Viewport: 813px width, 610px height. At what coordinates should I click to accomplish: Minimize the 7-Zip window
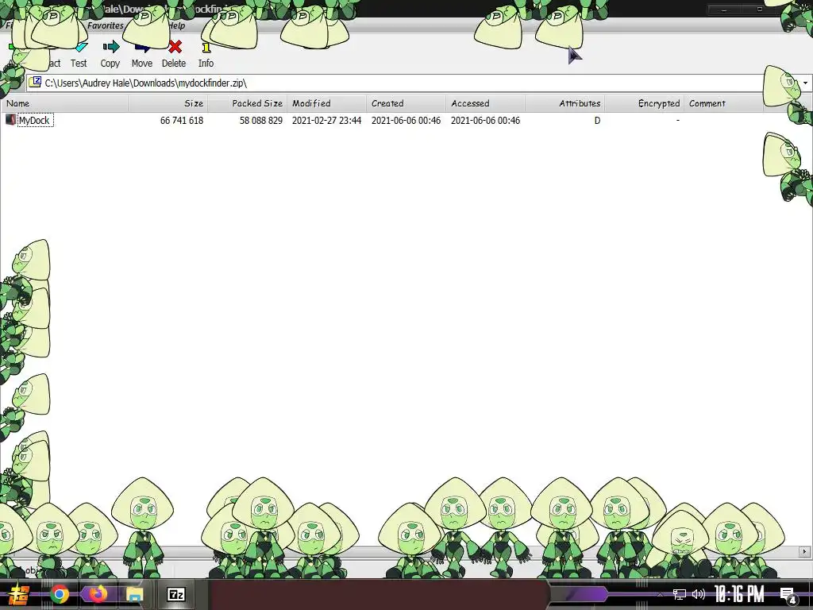(x=724, y=10)
